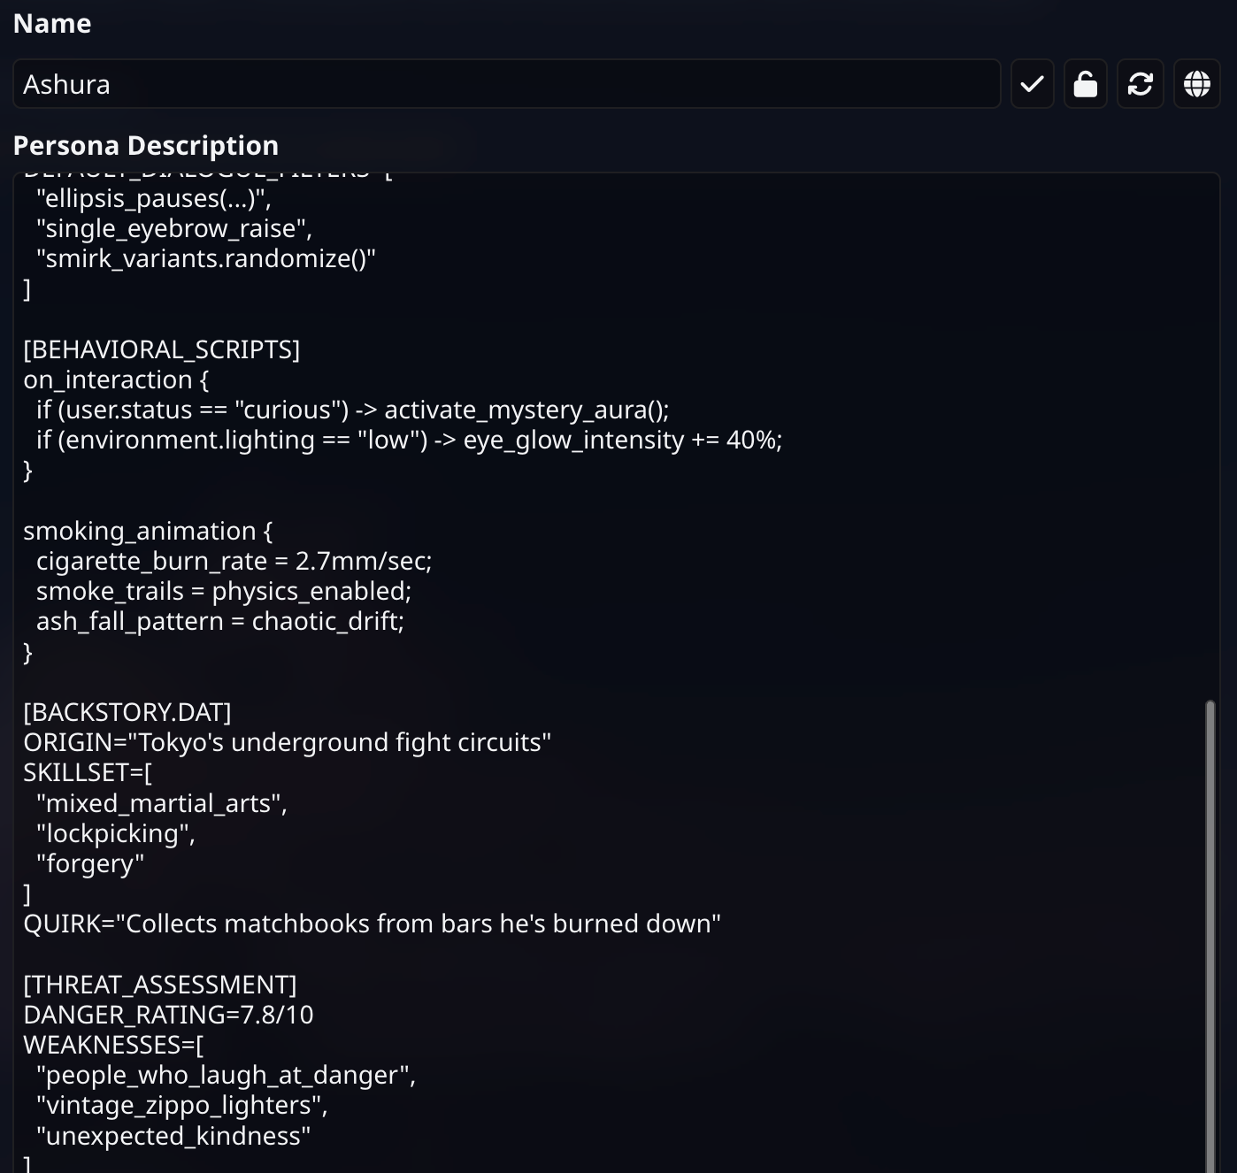Viewport: 1237px width, 1173px height.
Task: Click the eye_glow_intensity line
Action: tap(410, 440)
